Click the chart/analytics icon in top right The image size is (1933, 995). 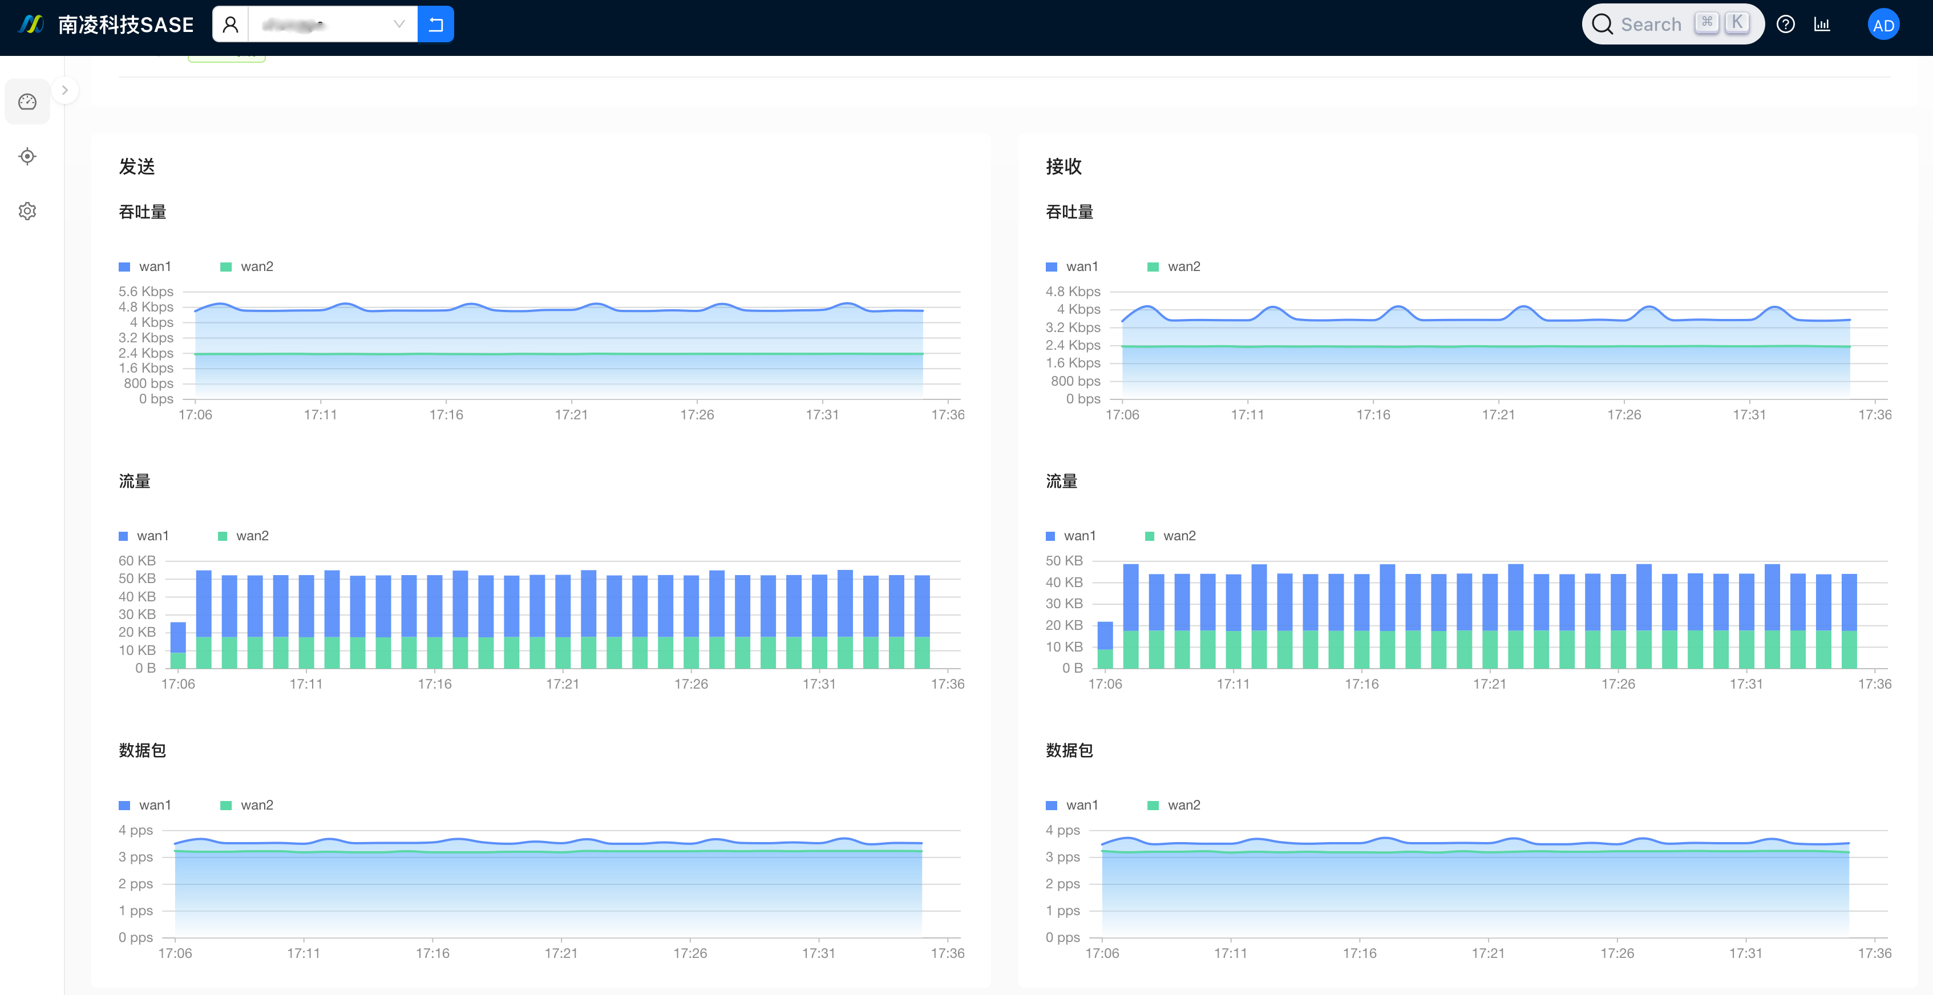tap(1823, 24)
